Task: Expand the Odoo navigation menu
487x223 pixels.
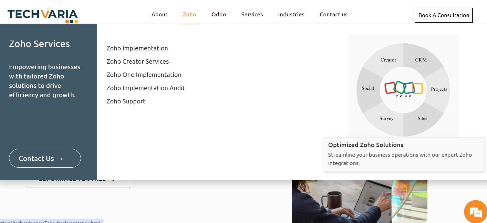Action: pos(219,15)
